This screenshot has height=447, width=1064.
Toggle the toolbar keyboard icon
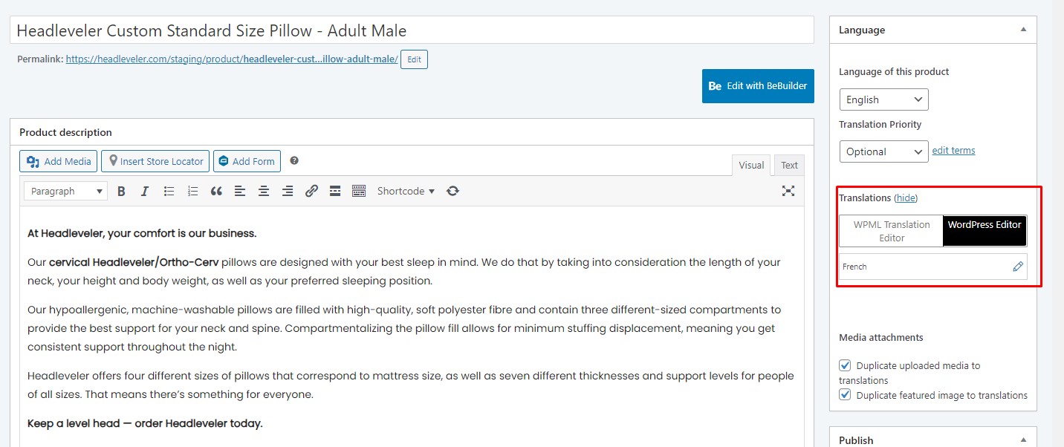click(x=359, y=191)
